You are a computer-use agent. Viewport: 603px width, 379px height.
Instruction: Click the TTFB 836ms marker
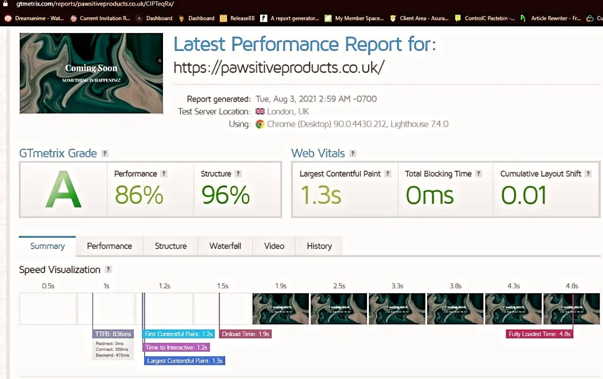pyautogui.click(x=113, y=334)
